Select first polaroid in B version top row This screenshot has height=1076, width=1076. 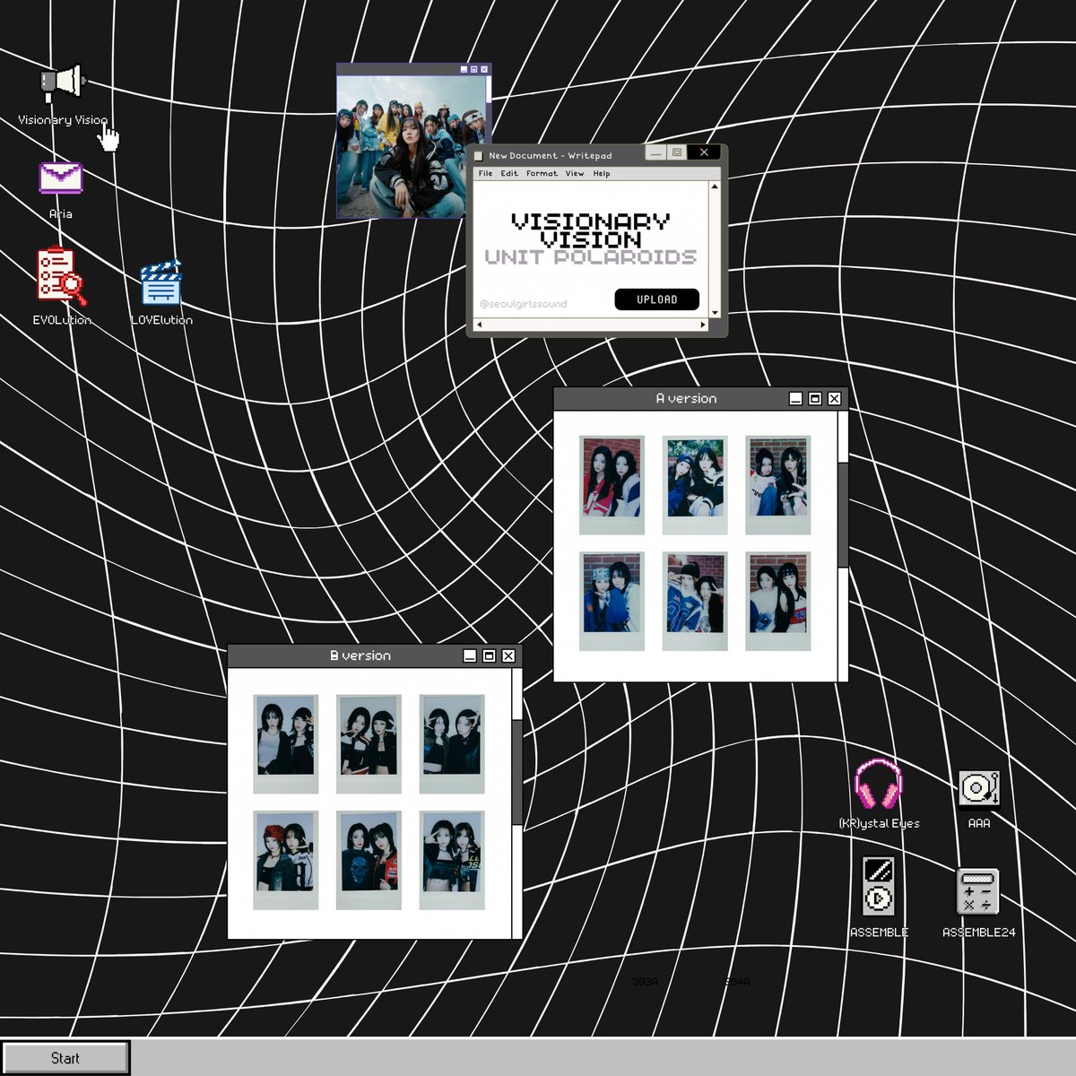click(x=285, y=743)
